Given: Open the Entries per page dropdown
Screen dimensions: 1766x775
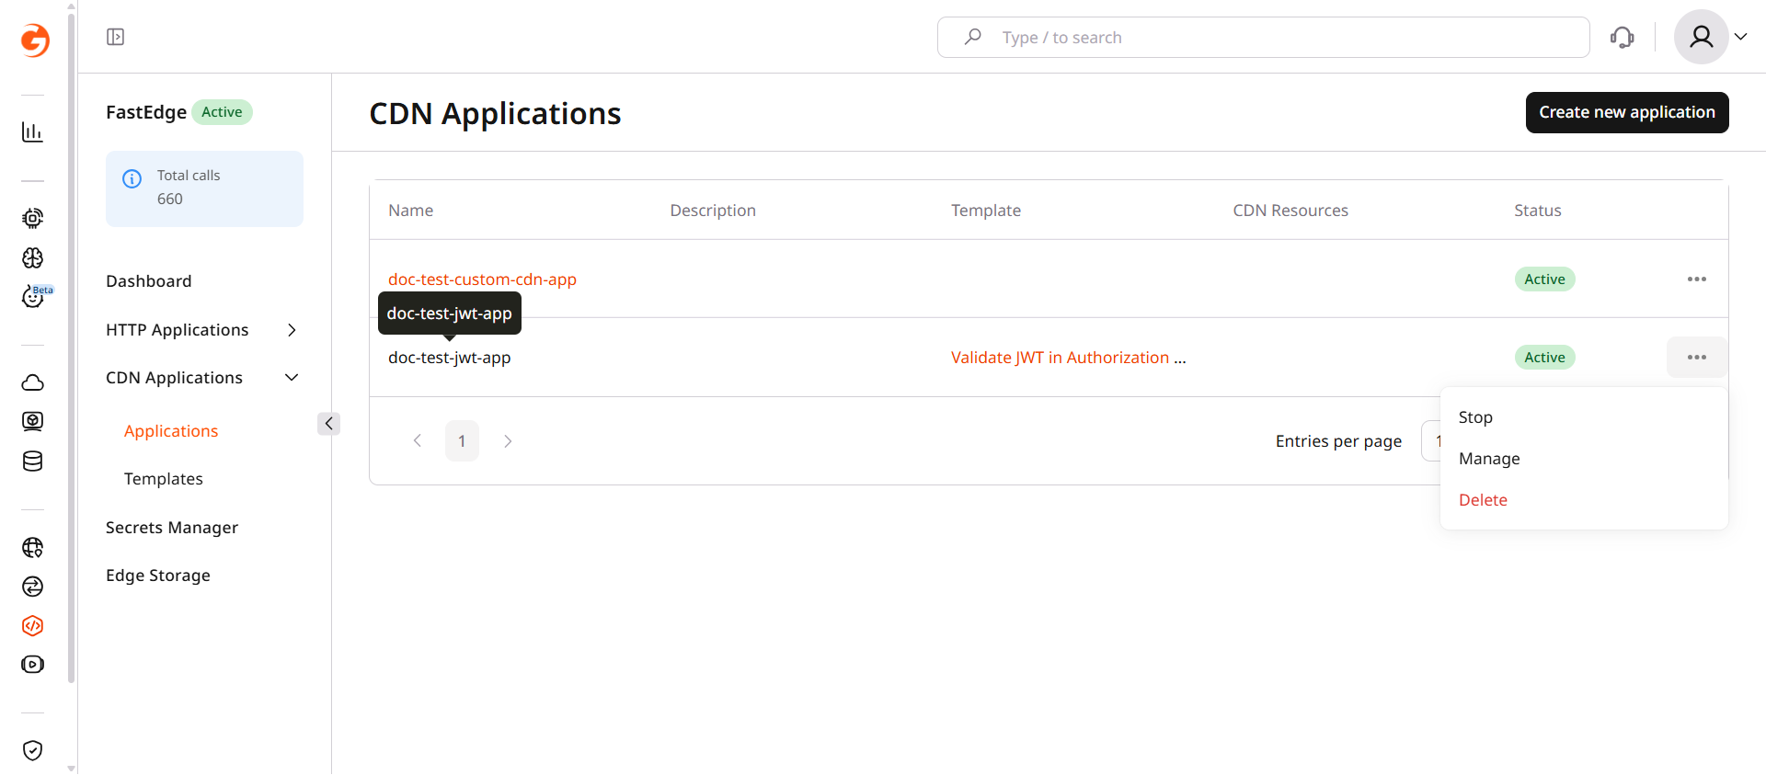Looking at the screenshot, I should click(x=1431, y=441).
